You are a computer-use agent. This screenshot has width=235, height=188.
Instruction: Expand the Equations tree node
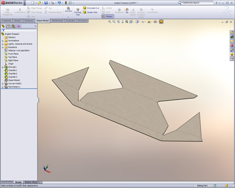pyautogui.click(x=3, y=48)
